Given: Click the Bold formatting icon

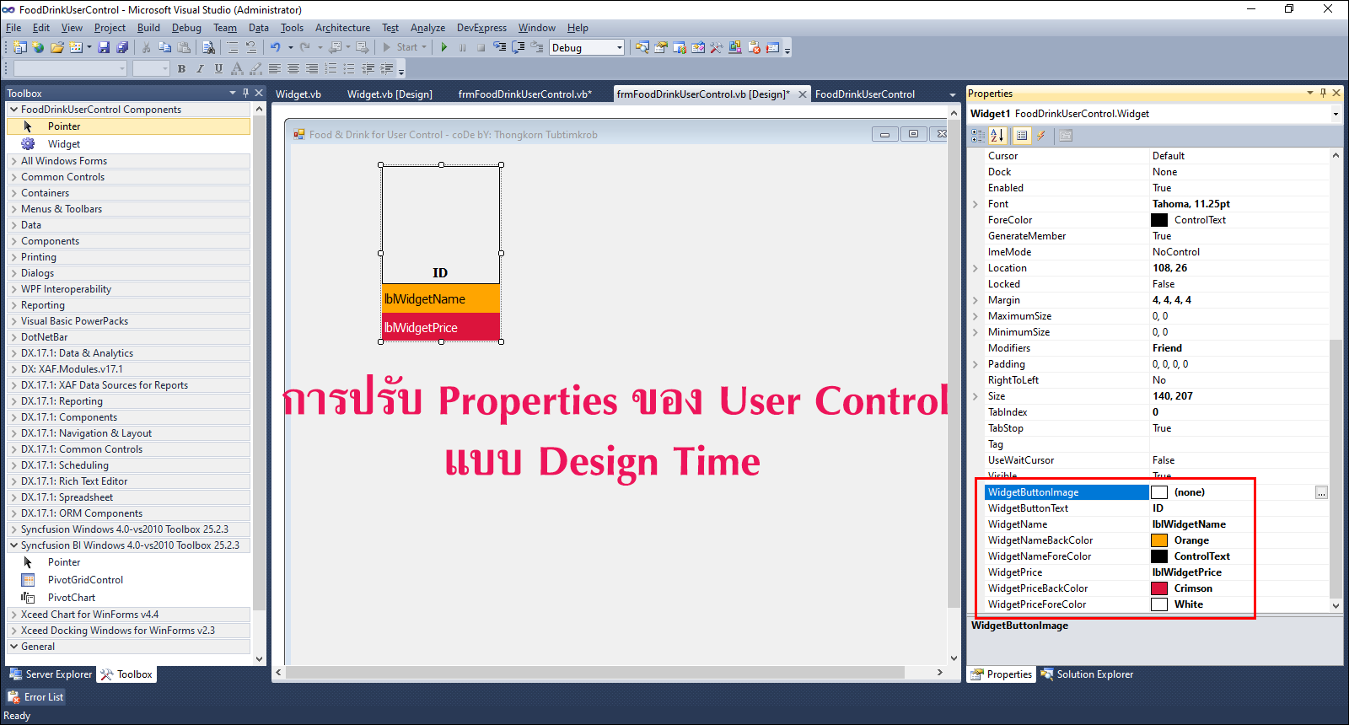Looking at the screenshot, I should [x=181, y=69].
